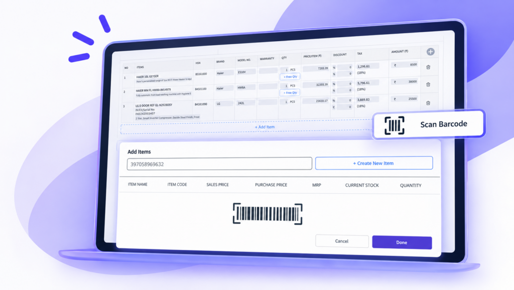The image size is (514, 290).
Task: Click the rupee discount field in LG row
Action: (344, 107)
